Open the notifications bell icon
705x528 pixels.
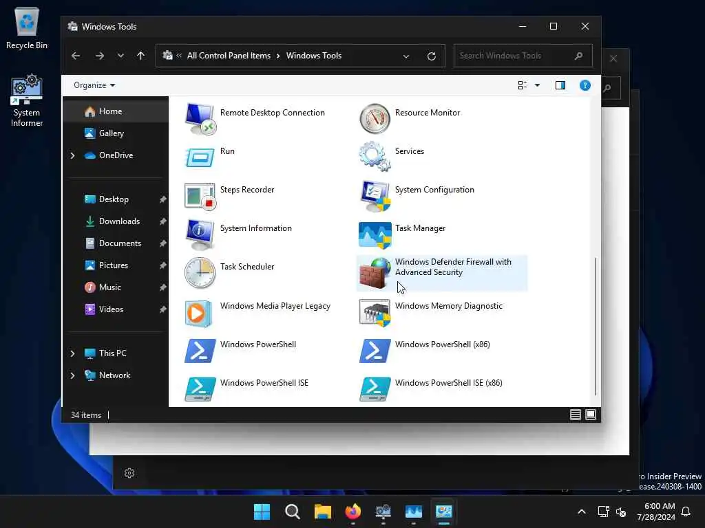pos(686,511)
